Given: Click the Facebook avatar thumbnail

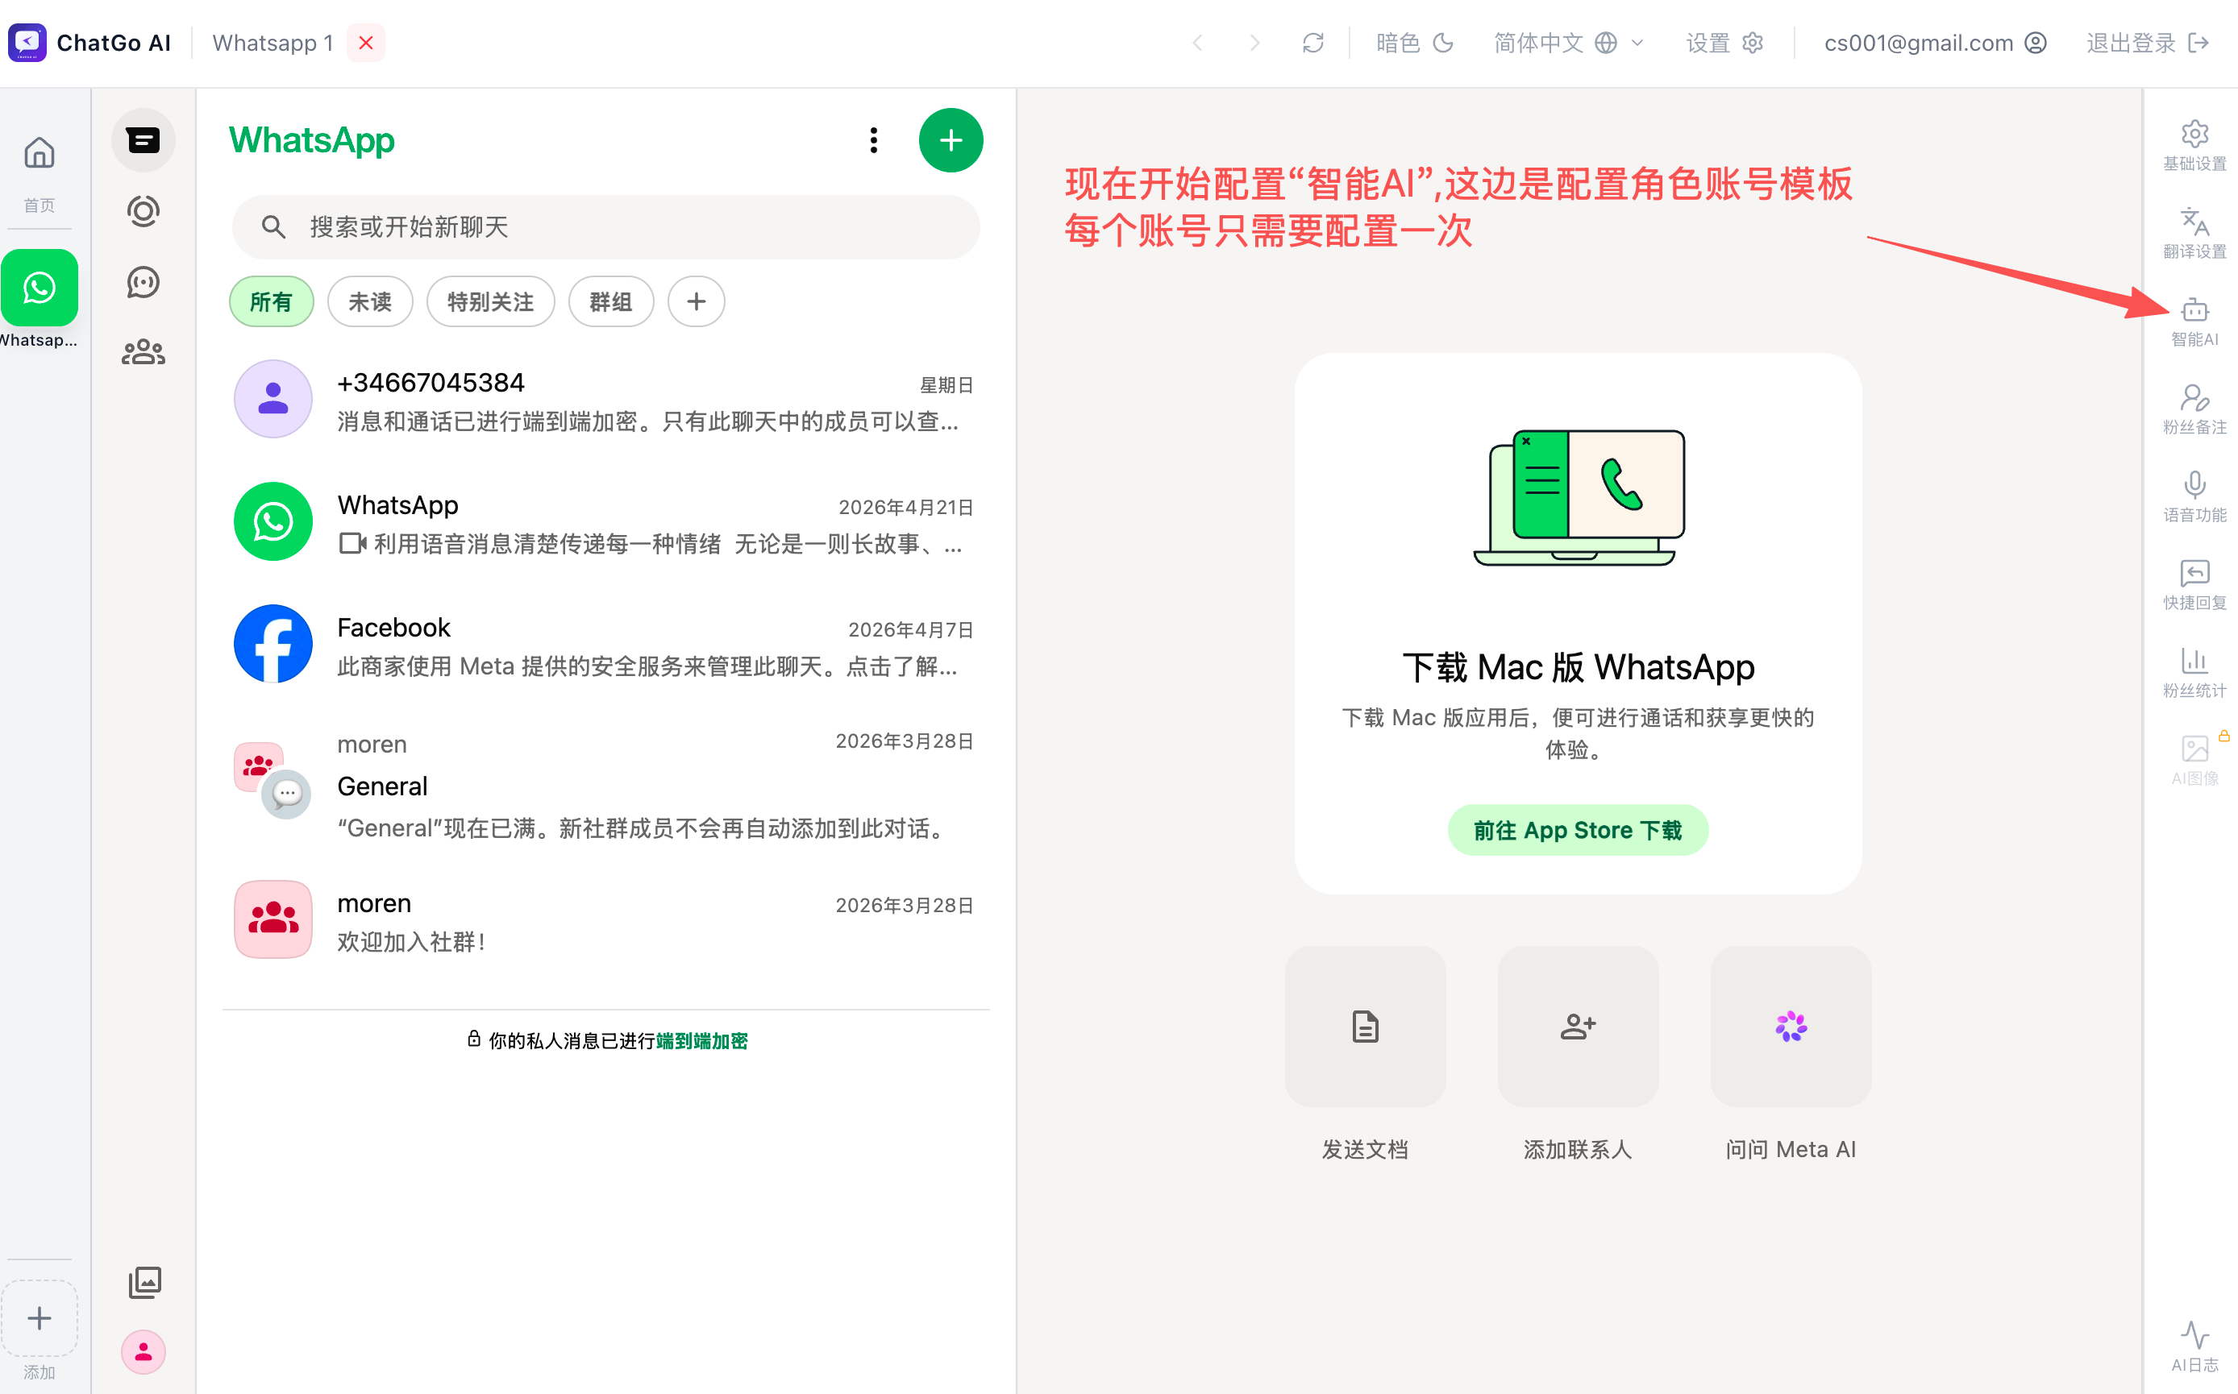Looking at the screenshot, I should tap(273, 644).
